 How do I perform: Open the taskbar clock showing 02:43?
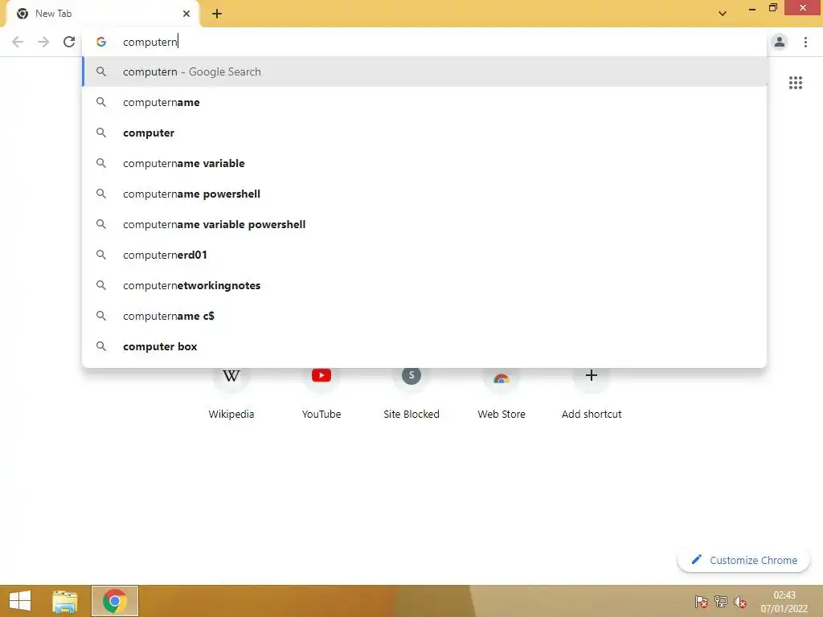pyautogui.click(x=784, y=602)
